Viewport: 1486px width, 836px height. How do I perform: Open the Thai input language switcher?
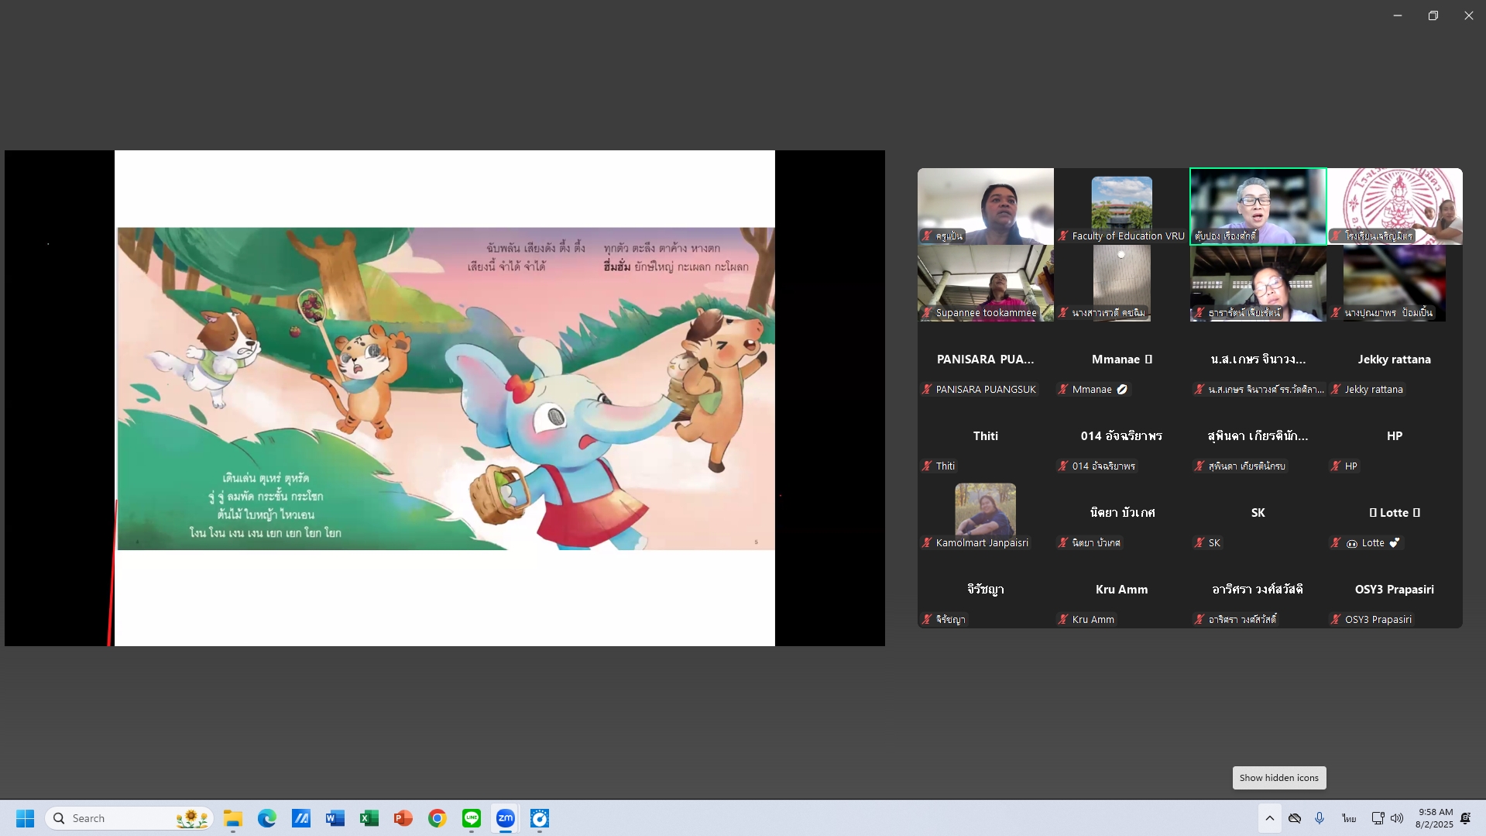point(1349,818)
